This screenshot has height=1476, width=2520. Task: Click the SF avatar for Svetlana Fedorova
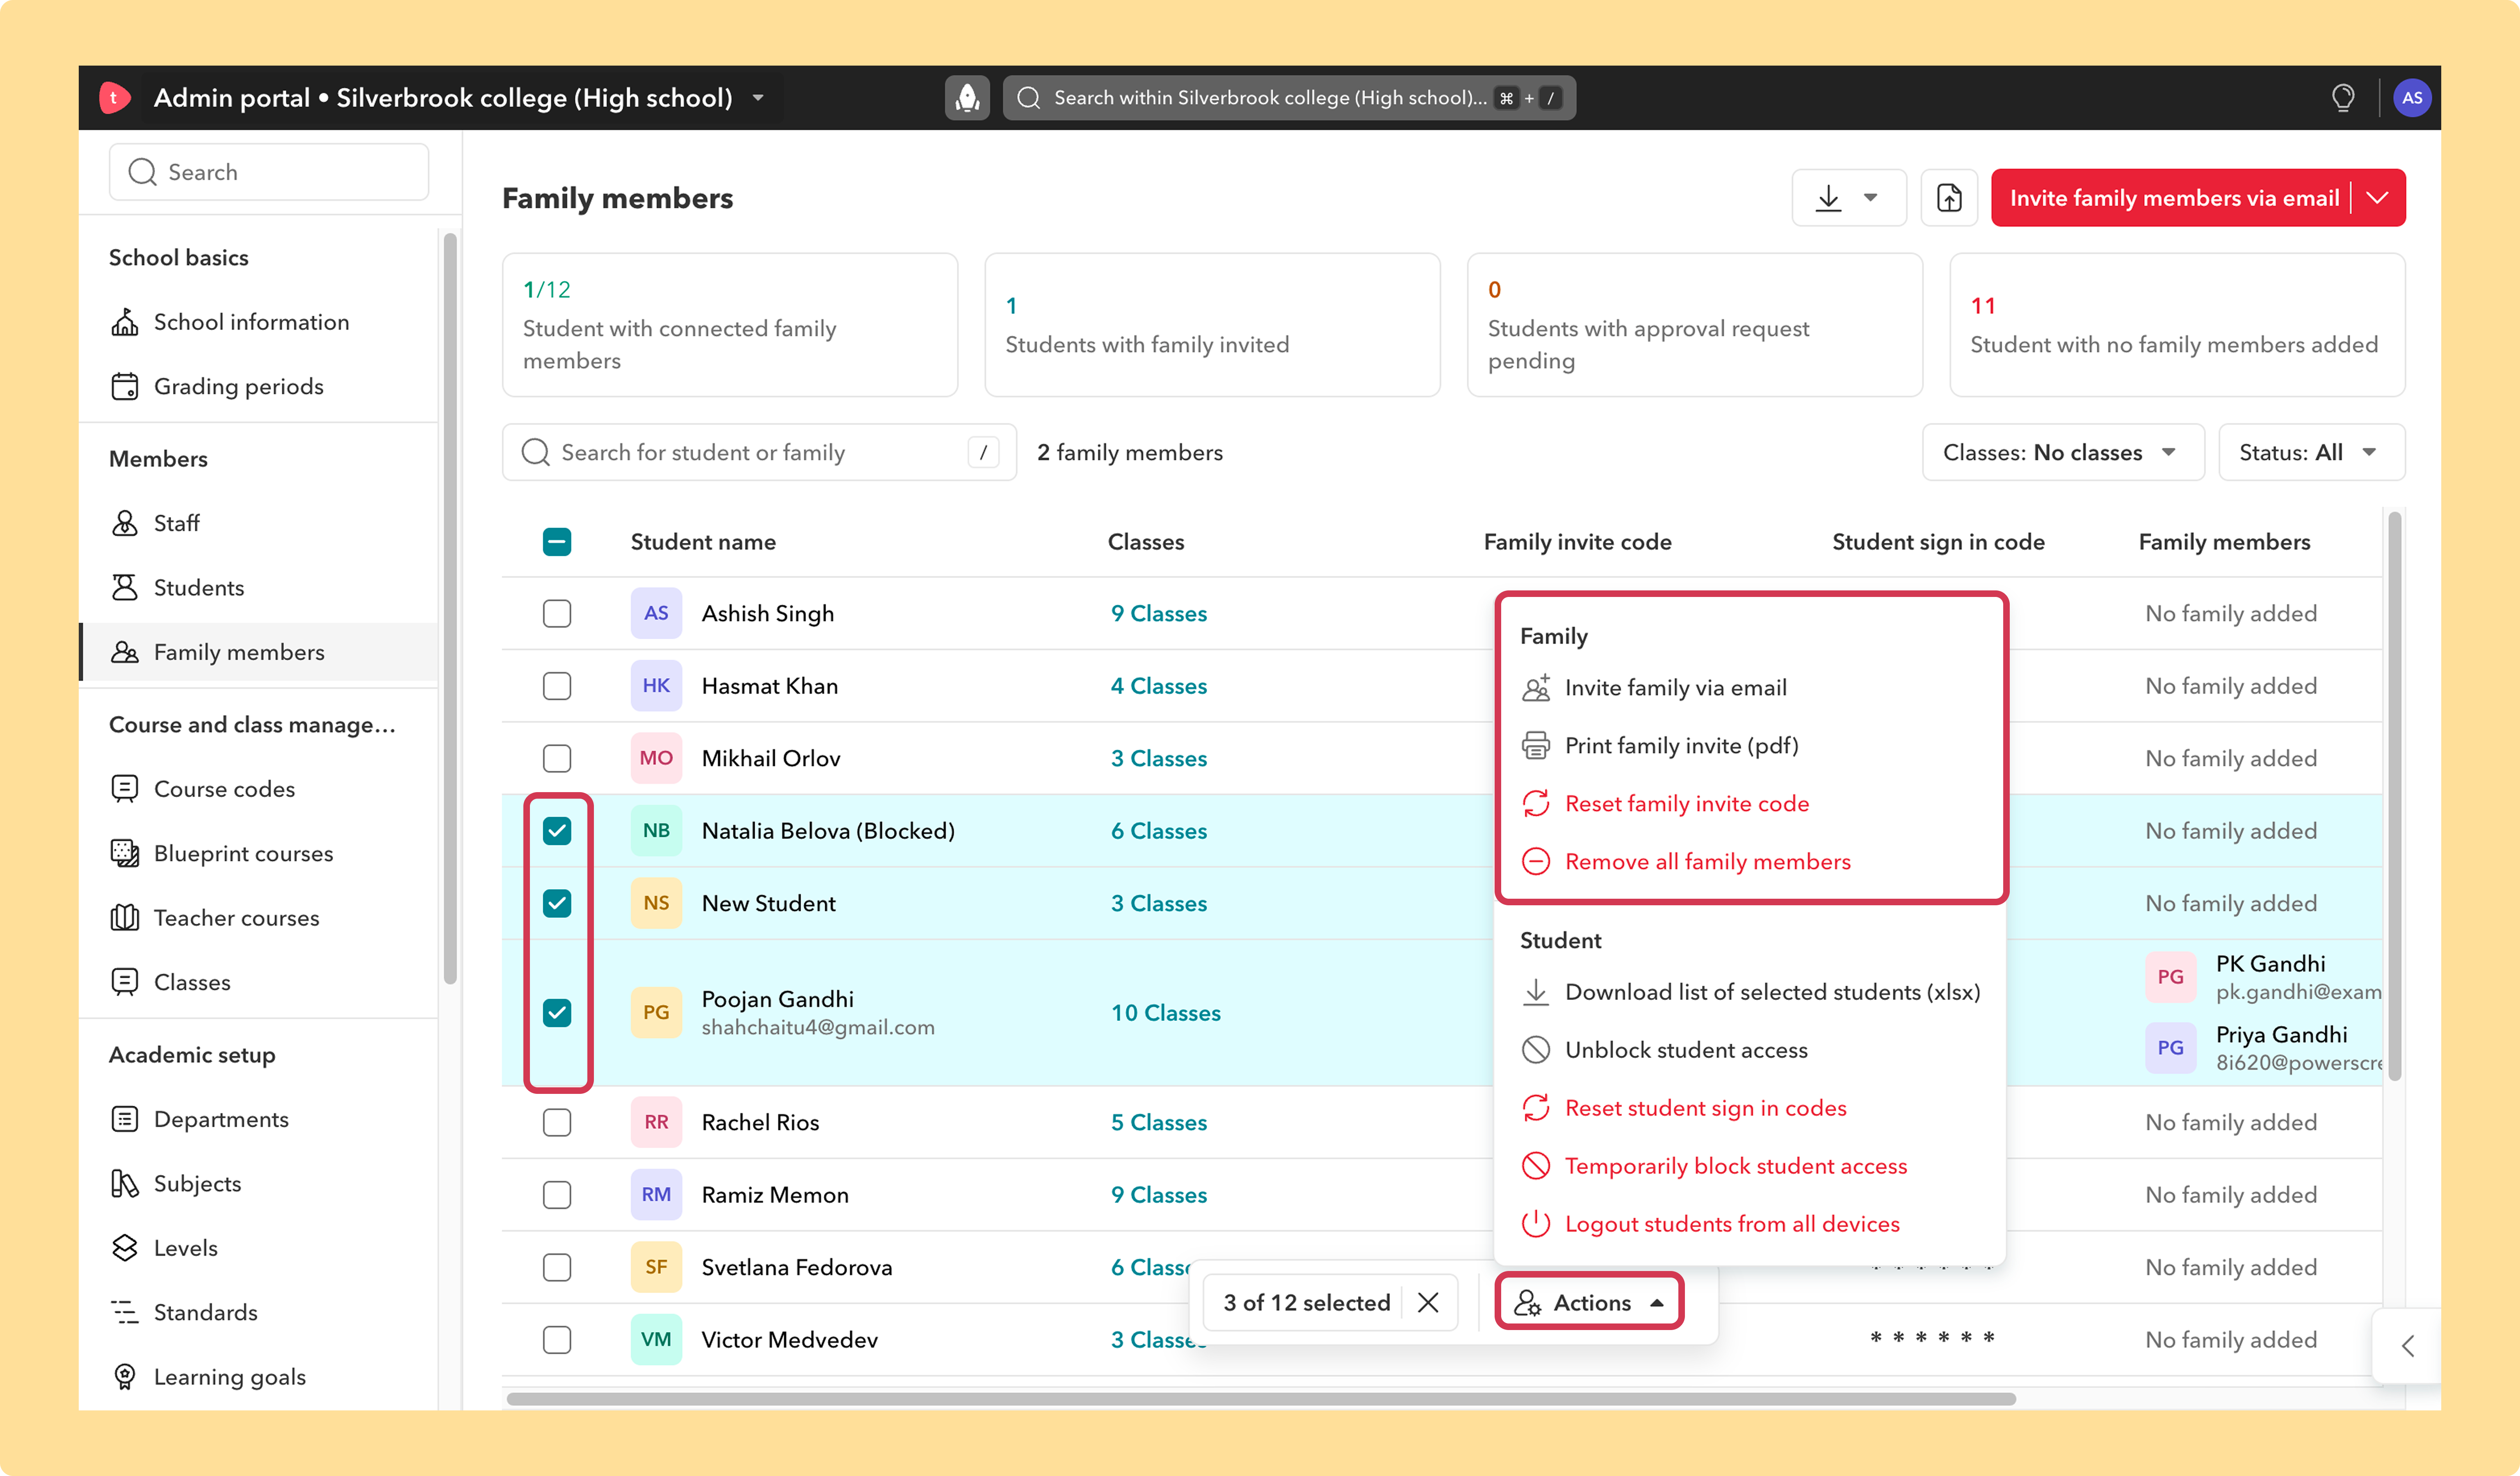656,1267
